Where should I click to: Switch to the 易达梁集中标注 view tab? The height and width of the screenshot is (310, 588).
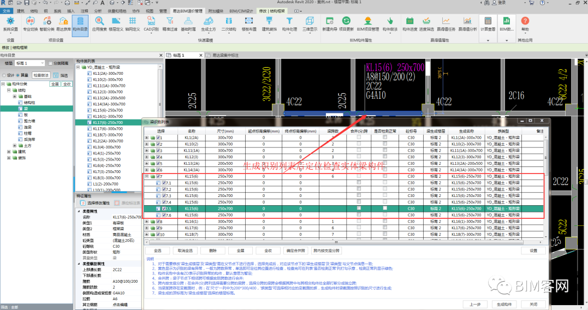point(225,55)
